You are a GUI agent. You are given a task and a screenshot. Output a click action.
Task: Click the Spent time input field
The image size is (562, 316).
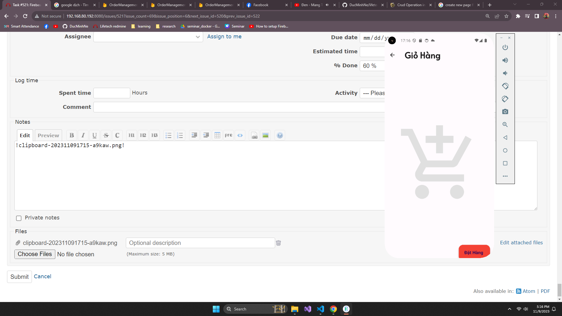(x=112, y=93)
